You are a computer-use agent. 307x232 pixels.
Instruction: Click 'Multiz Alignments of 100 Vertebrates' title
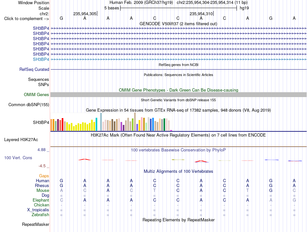tap(178, 171)
